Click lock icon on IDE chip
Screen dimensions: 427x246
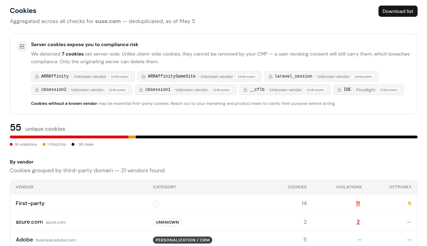click(339, 90)
